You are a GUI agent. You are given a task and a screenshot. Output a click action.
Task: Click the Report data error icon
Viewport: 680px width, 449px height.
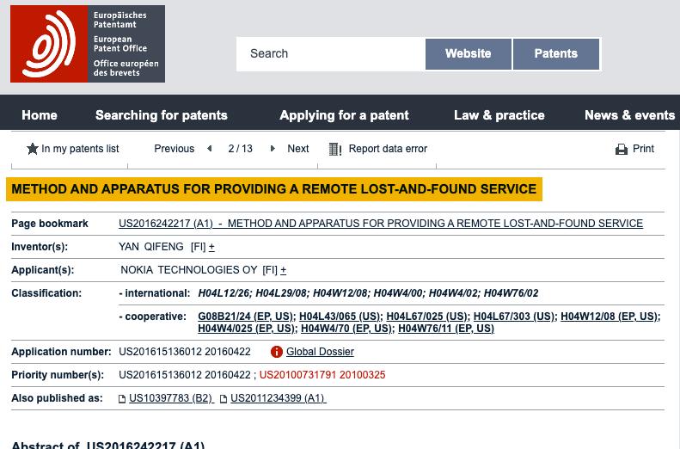tap(336, 149)
